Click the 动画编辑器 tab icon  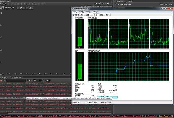point(13,77)
